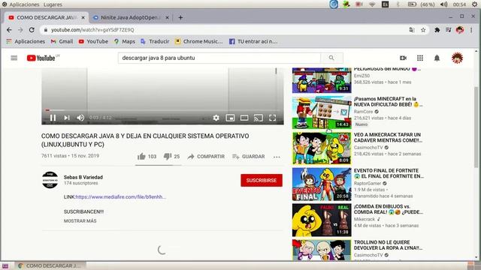481x270 pixels.
Task: Cast video to TV icon
Action: (x=259, y=118)
